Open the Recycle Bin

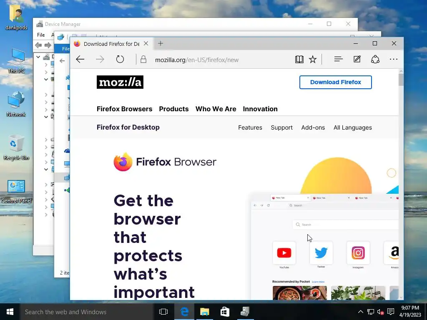tap(16, 147)
